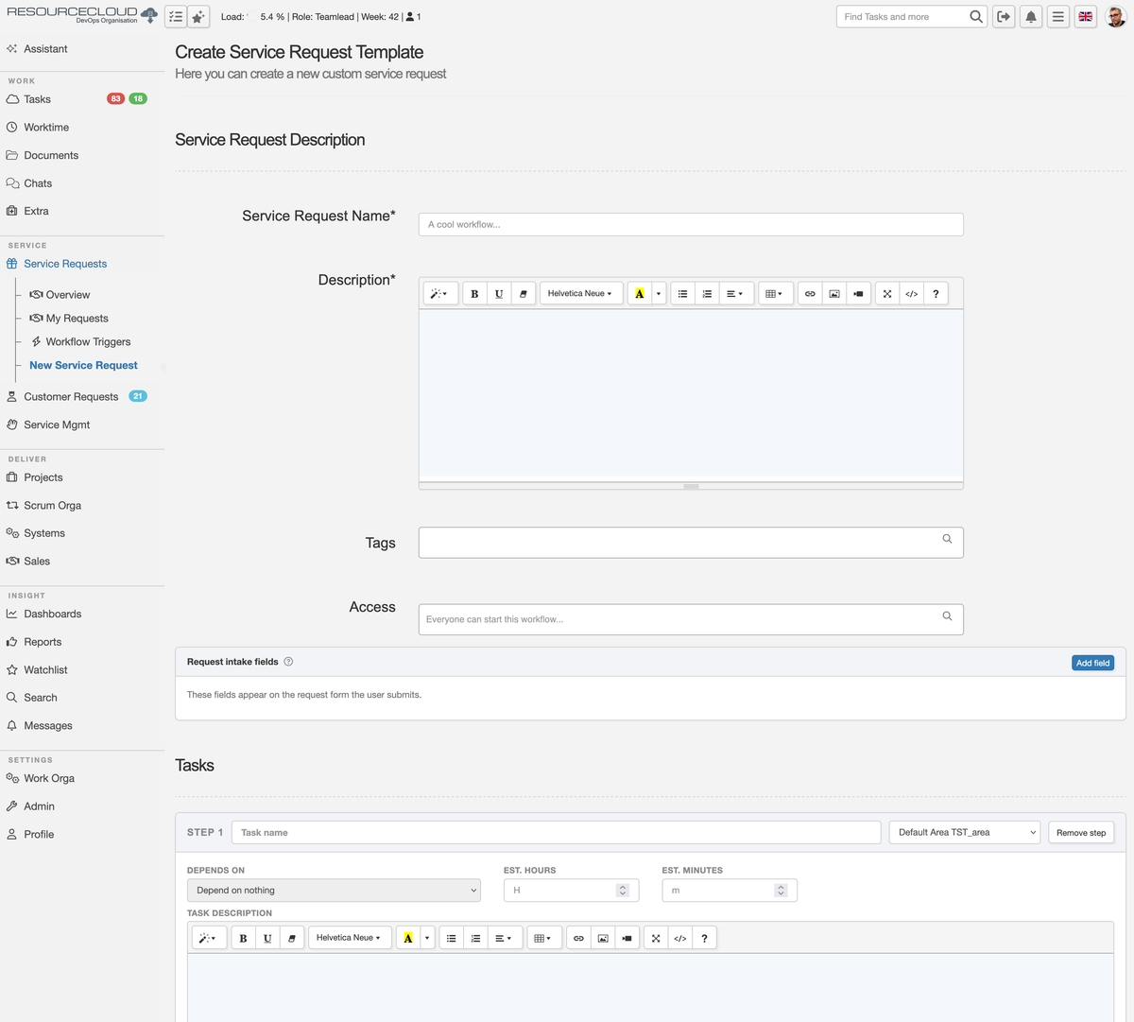Open Scrum Orga in the sidebar
1134x1022 pixels.
click(52, 506)
